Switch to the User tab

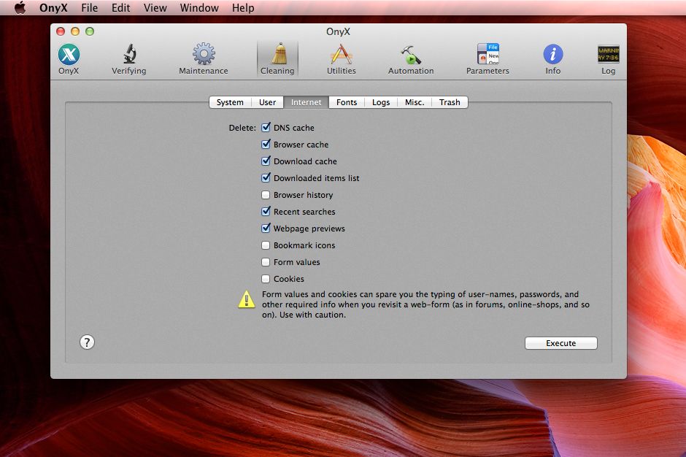pos(267,102)
